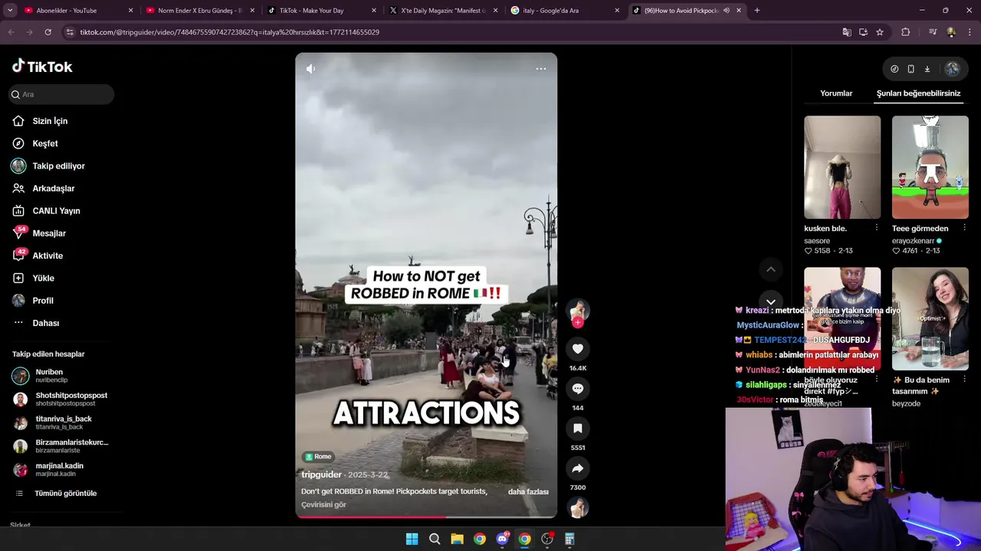This screenshot has height=551, width=981.
Task: Click Chrome translate page icon
Action: (x=847, y=32)
